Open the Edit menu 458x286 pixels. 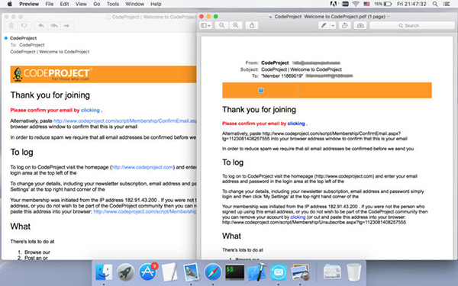pos(64,4)
